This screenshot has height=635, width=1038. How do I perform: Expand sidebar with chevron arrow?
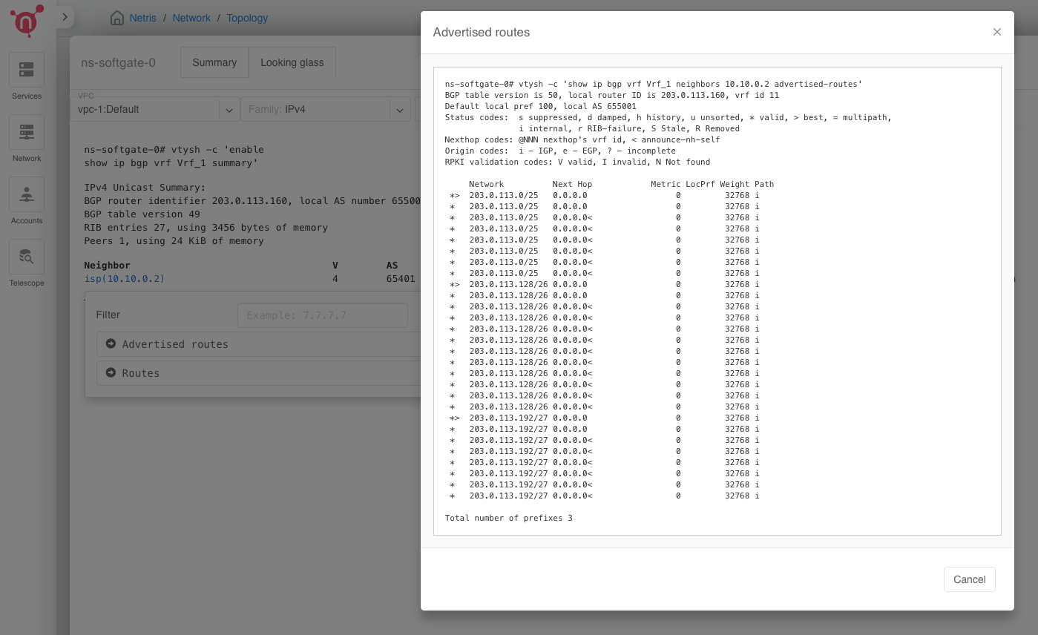click(x=65, y=16)
